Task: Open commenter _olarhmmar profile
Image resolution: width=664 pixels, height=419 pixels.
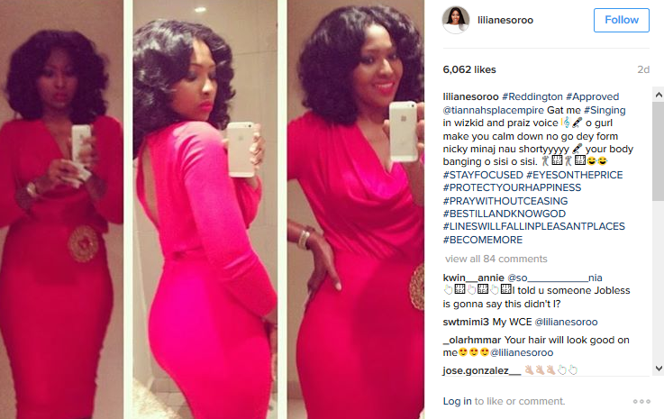Action: pos(472,341)
